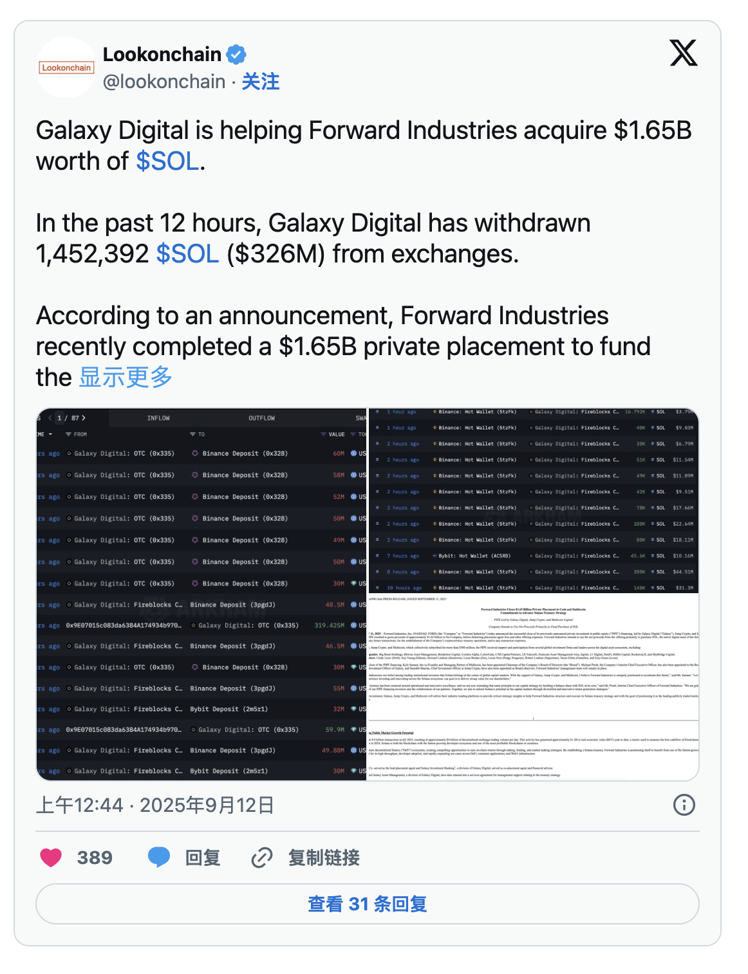Screen dimensions: 748x974
Task: Open first $SOL cashtag link
Action: click(x=167, y=161)
